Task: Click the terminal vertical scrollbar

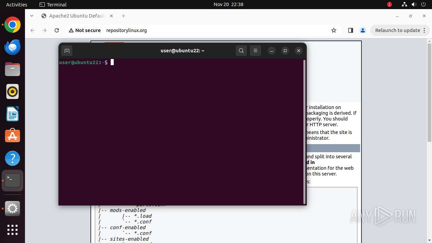Action: coord(304,132)
